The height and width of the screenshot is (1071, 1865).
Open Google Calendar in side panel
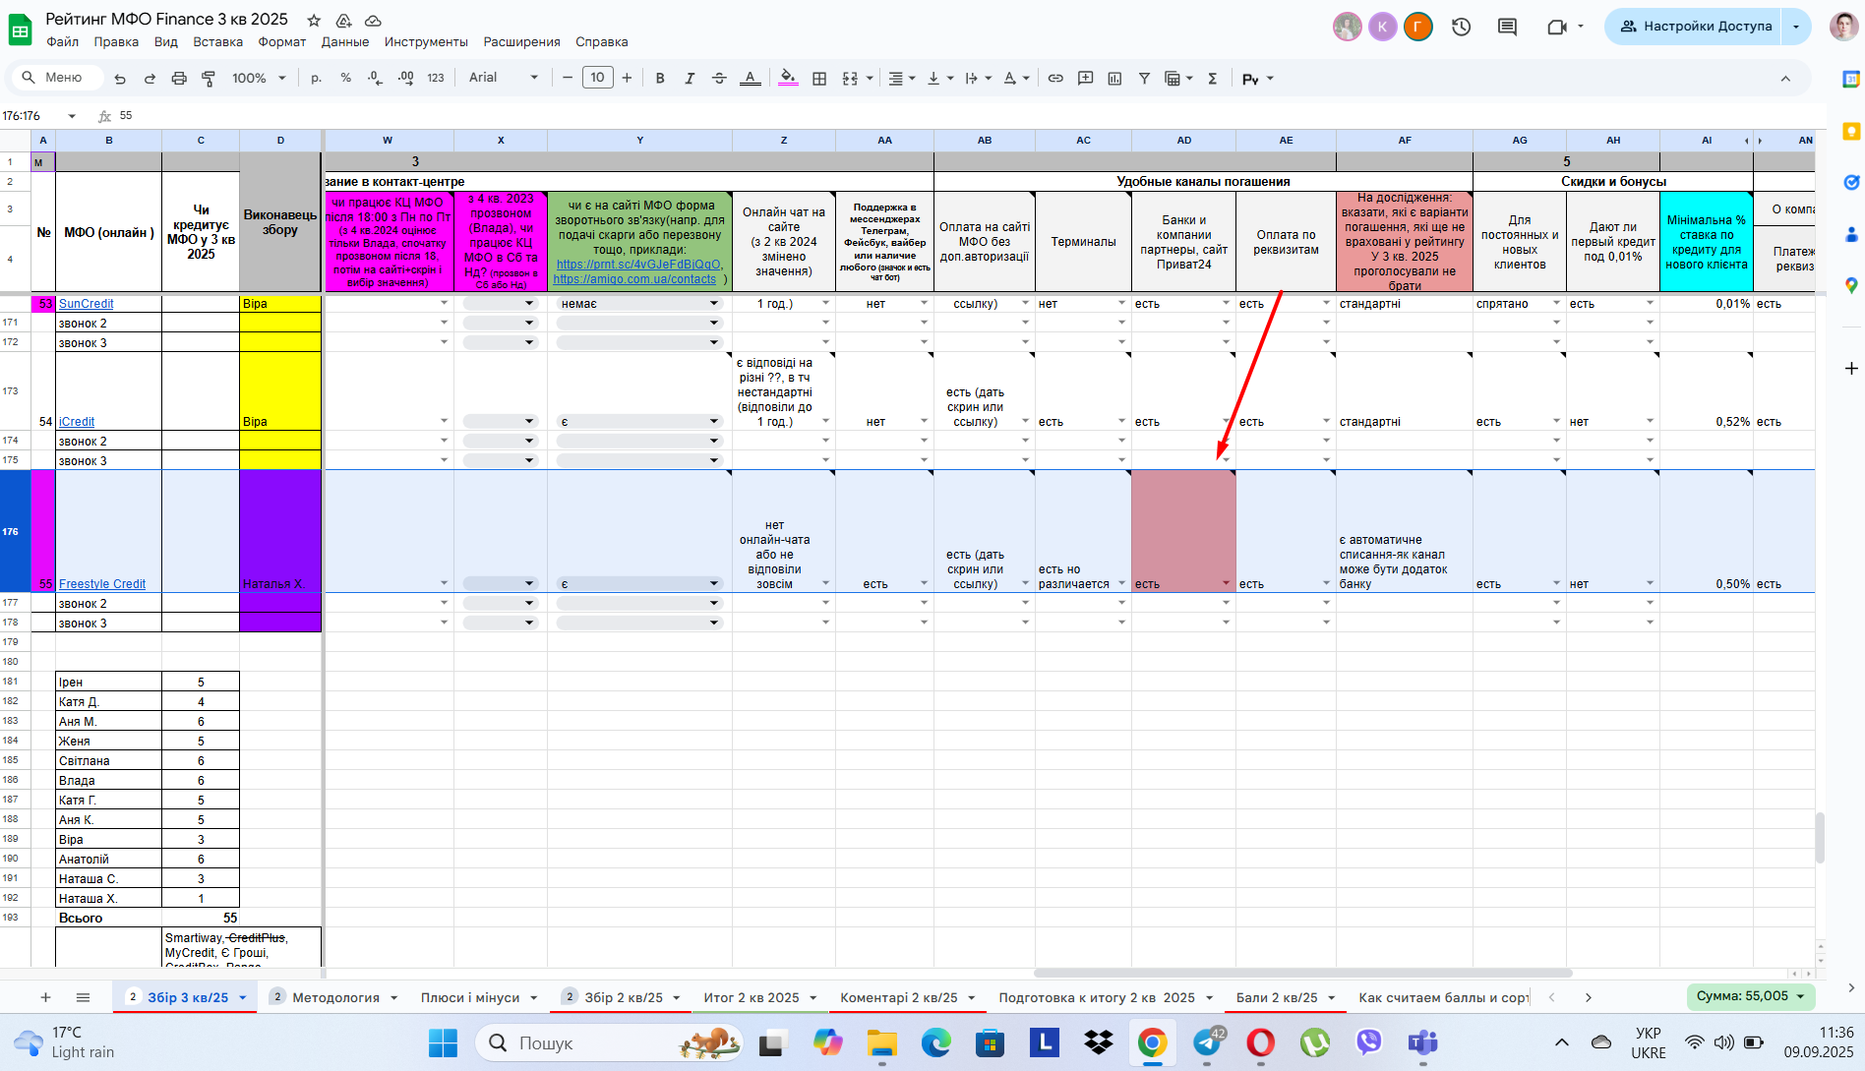tap(1851, 79)
